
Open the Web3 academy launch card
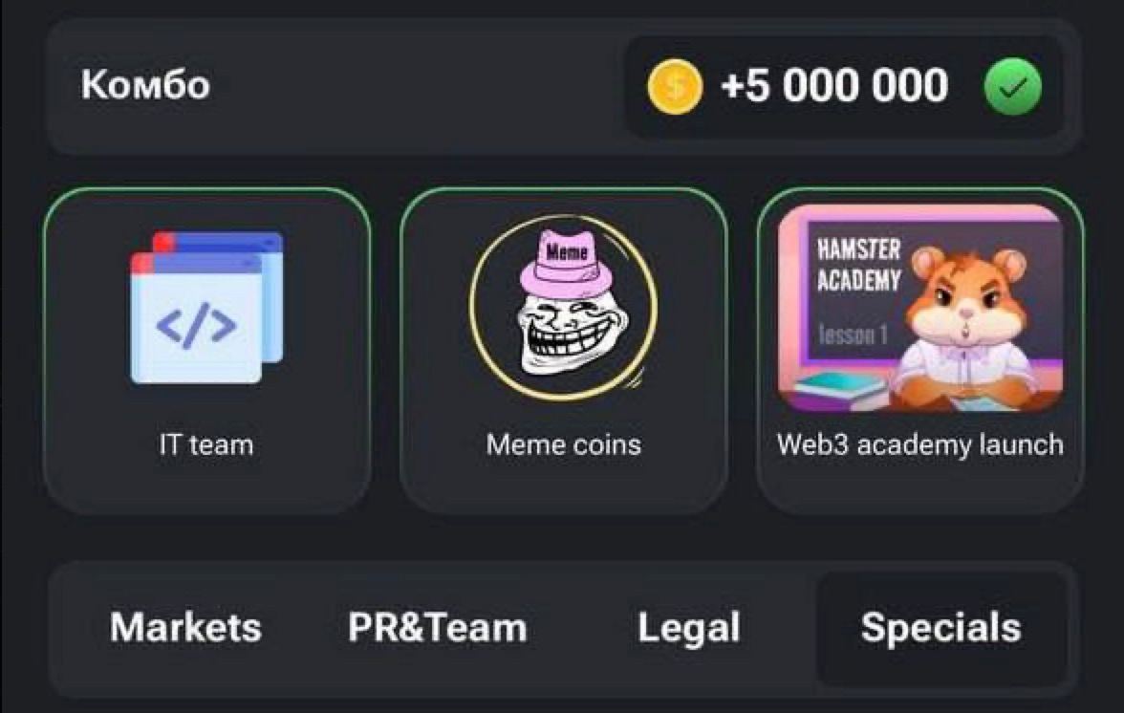[920, 351]
